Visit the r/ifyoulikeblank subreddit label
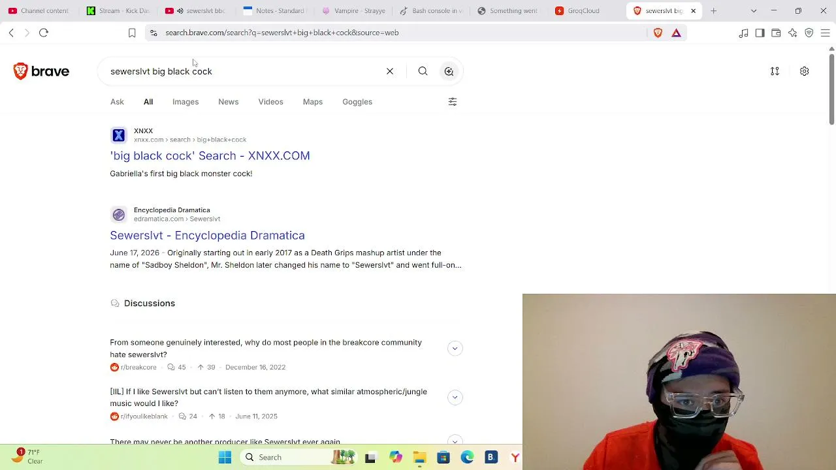The height and width of the screenshot is (470, 836). tap(144, 416)
